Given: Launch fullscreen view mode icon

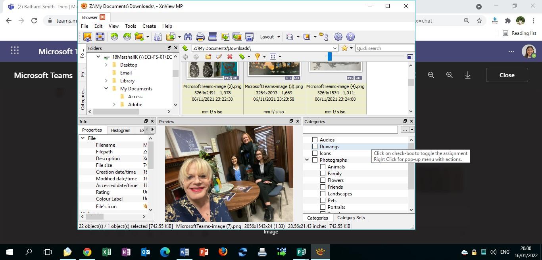Looking at the screenshot, I should point(100,36).
